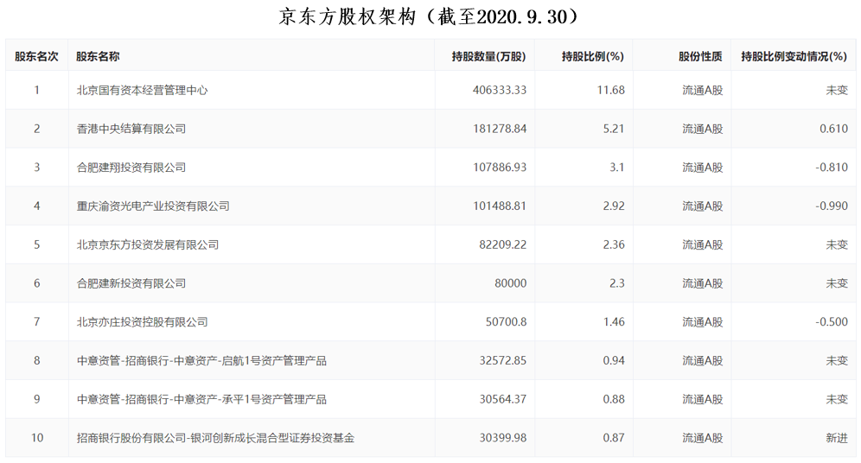
Task: Click the 持股比例(%) column header
Action: point(593,56)
